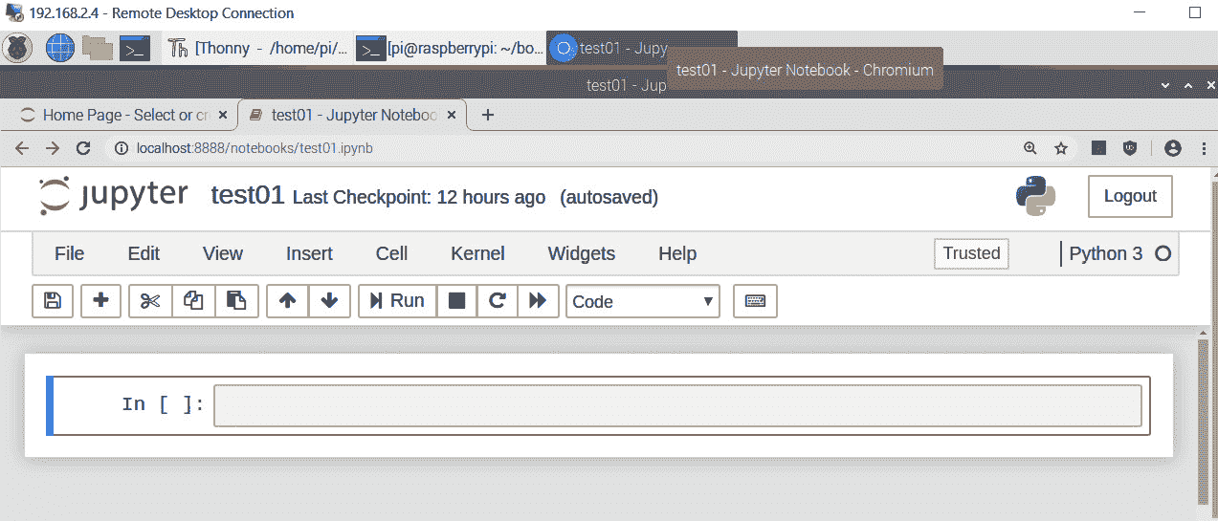Viewport: 1218px width, 521px height.
Task: Run the selected cell
Action: tap(397, 301)
